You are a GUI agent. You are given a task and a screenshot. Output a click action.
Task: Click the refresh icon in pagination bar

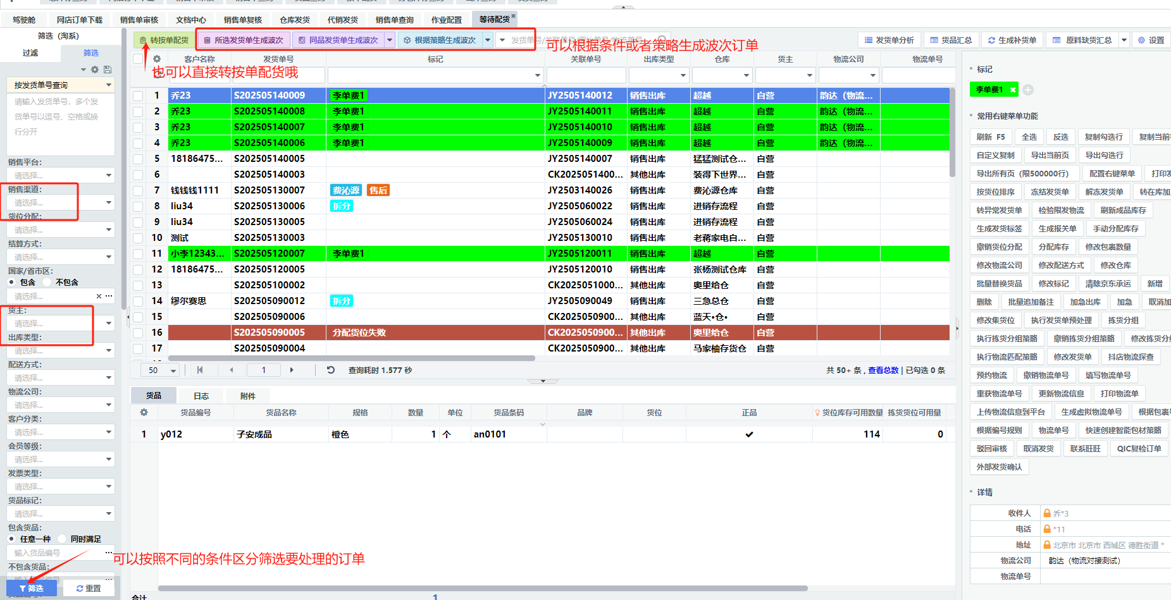[330, 370]
